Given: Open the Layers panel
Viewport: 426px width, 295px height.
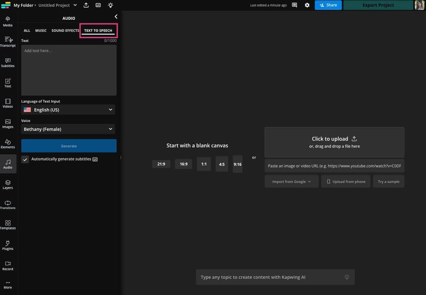Looking at the screenshot, I should (8, 185).
